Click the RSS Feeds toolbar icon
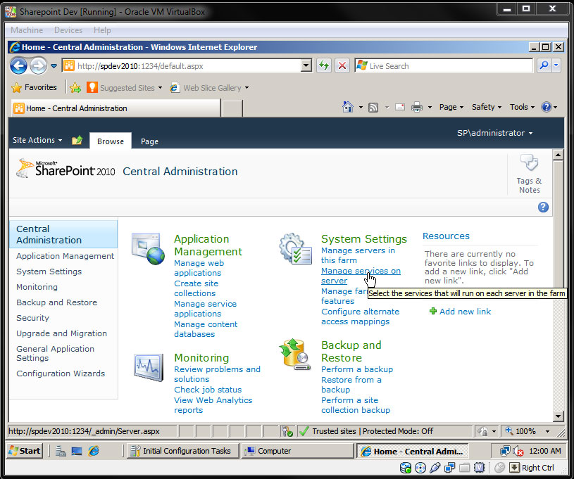 click(x=373, y=108)
